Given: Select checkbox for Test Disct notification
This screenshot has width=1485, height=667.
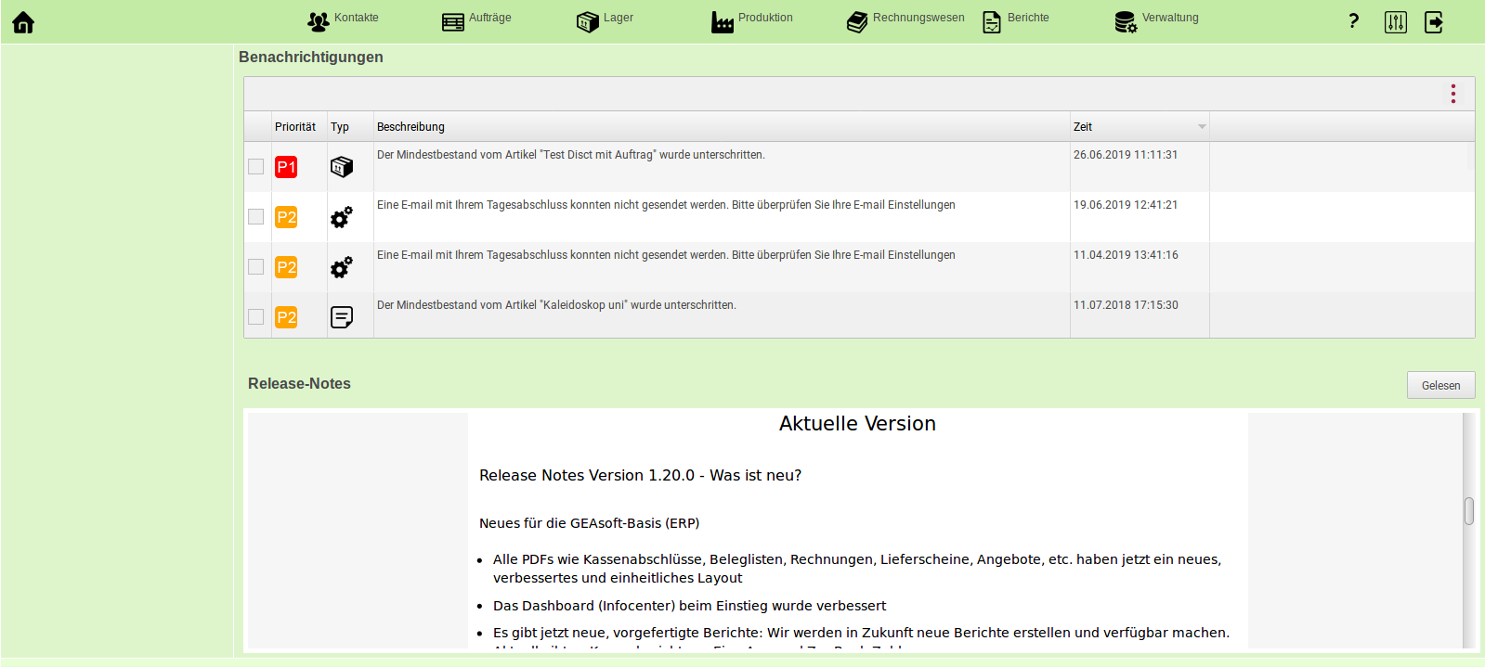Looking at the screenshot, I should [256, 167].
